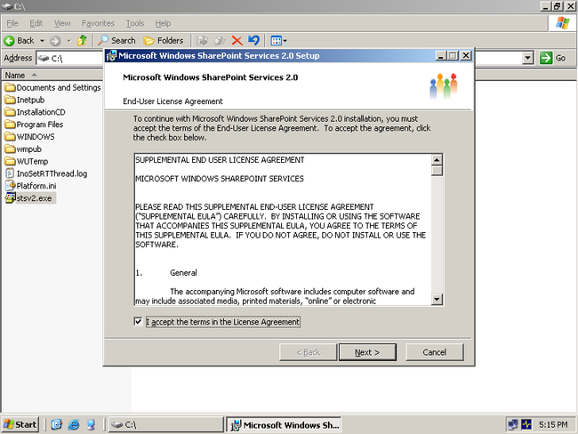The height and width of the screenshot is (434, 578).
Task: Uncheck I accept the terms checkbox
Action: pos(138,322)
